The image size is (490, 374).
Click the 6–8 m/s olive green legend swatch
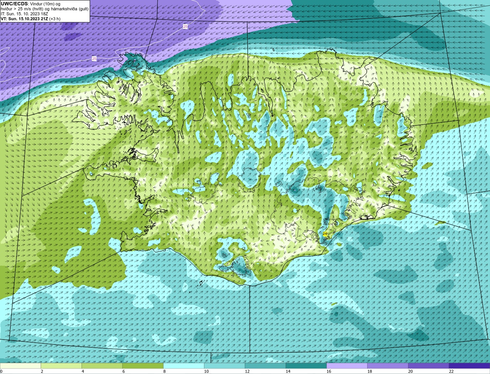[x=143, y=366]
